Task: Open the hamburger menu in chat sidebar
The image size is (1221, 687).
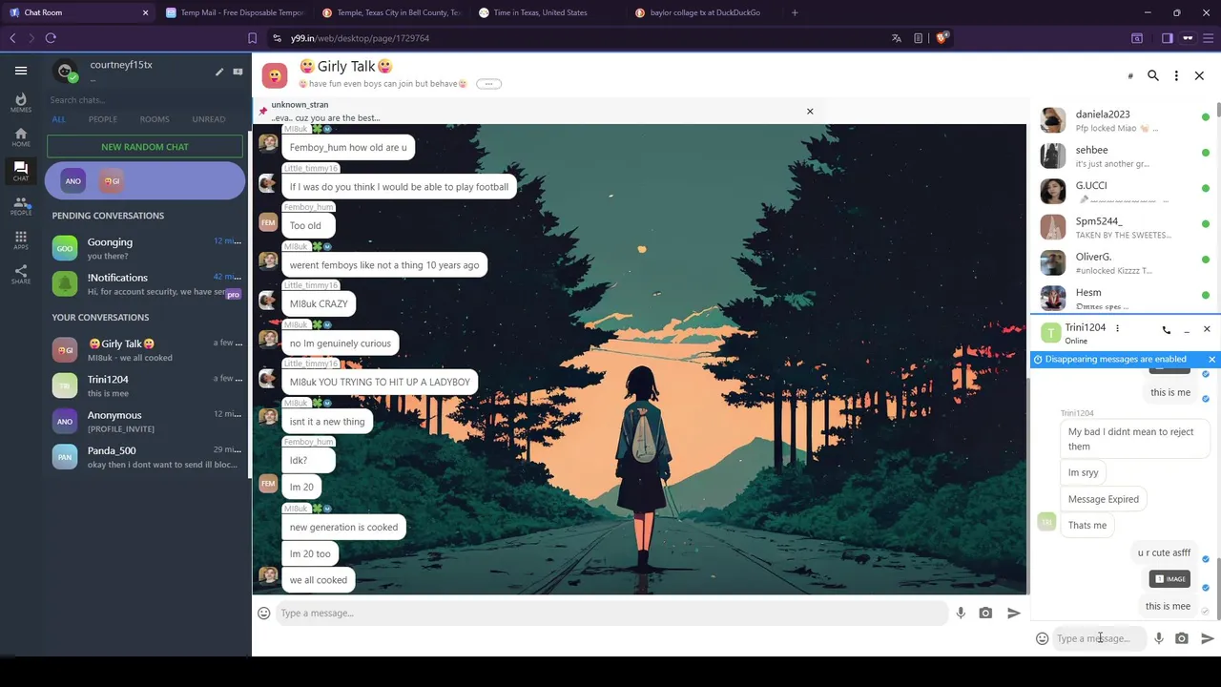Action: [x=20, y=71]
